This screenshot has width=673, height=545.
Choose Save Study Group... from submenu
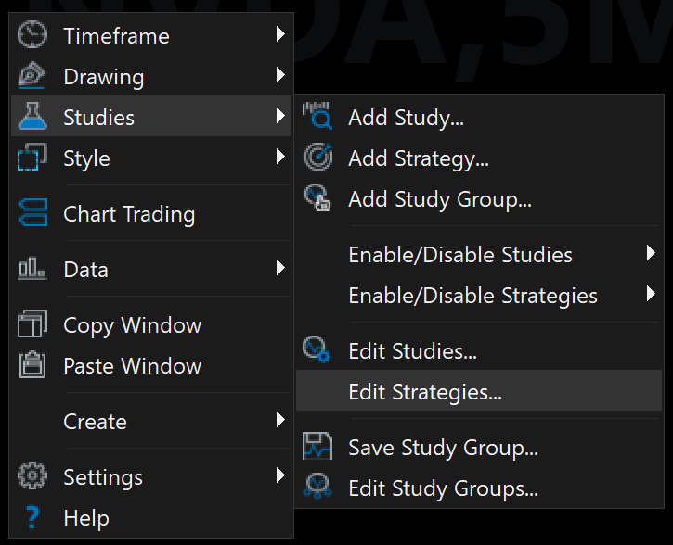[x=479, y=447]
